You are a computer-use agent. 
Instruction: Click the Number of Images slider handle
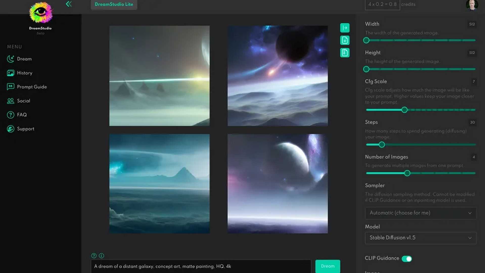[x=407, y=173]
